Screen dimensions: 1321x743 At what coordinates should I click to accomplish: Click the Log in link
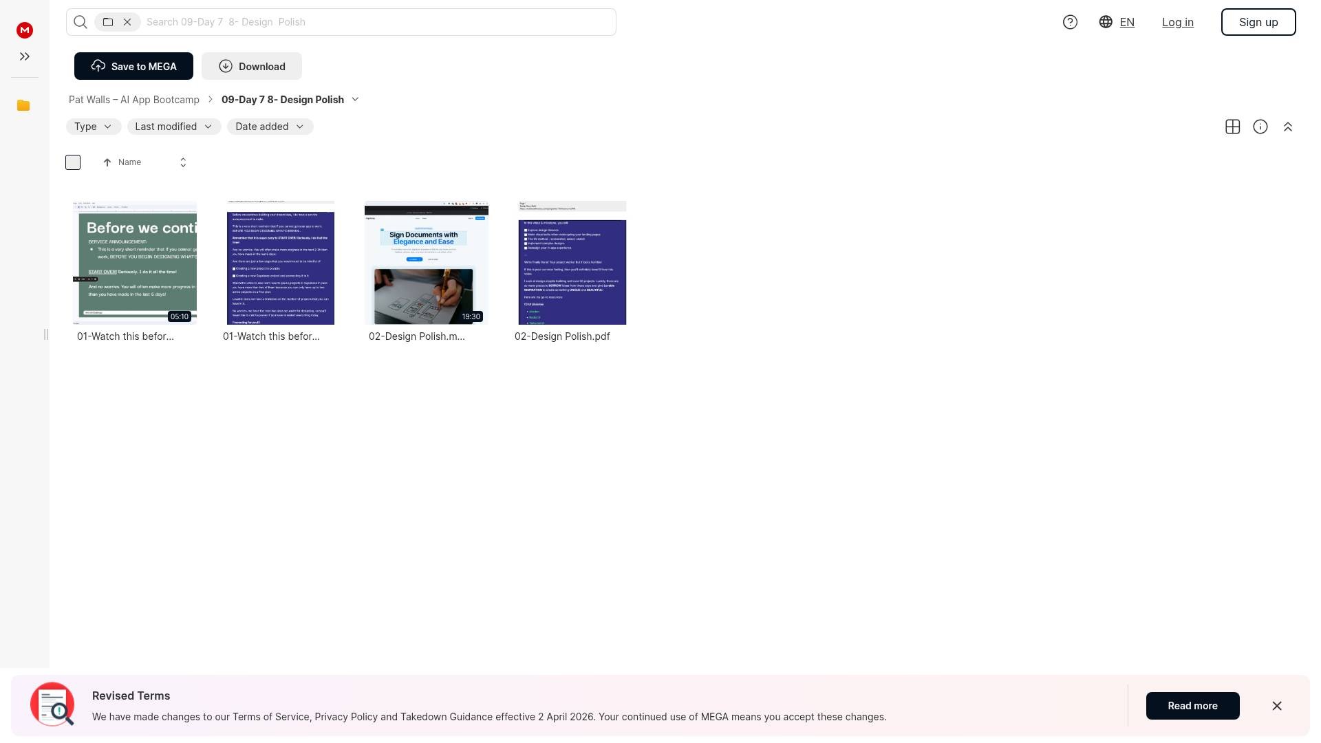coord(1177,22)
